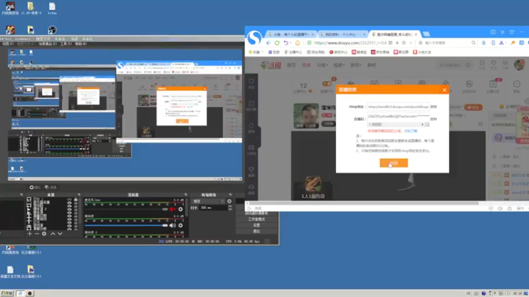Click the lightning speed-mode icon in address bar
Screen dimensions: 529x297
tap(397, 43)
